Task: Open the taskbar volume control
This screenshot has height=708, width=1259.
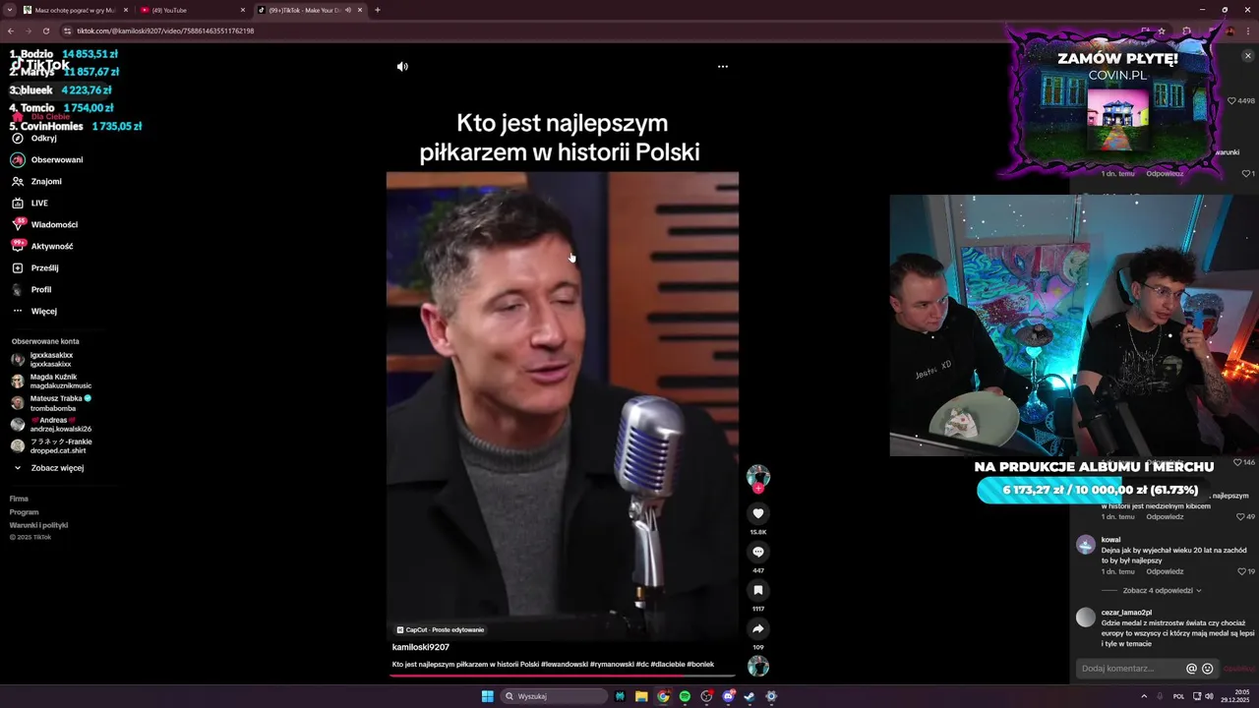Action: click(x=1209, y=696)
